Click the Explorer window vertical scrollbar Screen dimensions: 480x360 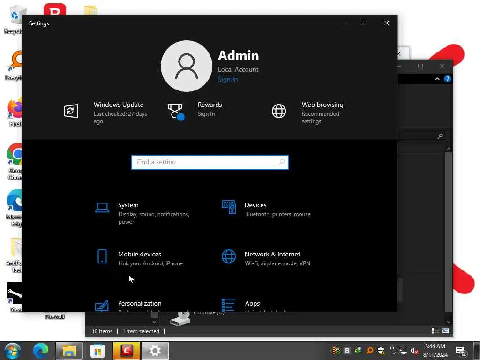(x=449, y=232)
